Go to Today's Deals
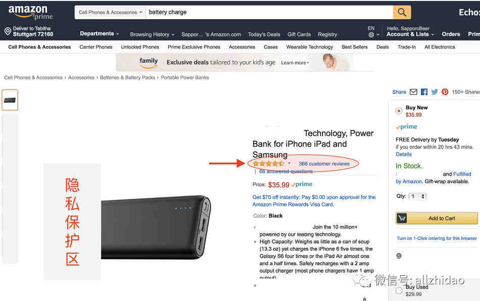 (x=264, y=34)
